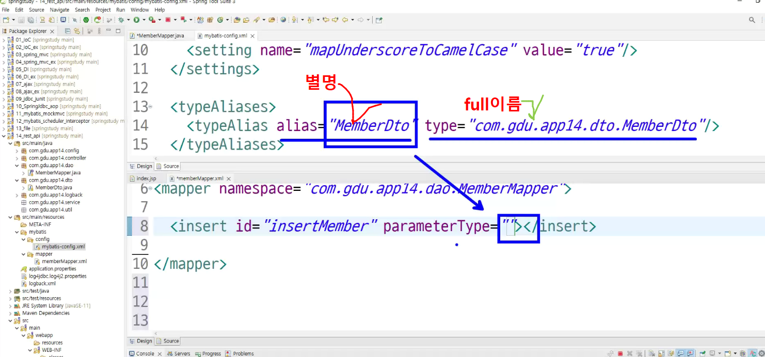765x357 pixels.
Task: Toggle console Word Wrap
Action: tap(671, 353)
